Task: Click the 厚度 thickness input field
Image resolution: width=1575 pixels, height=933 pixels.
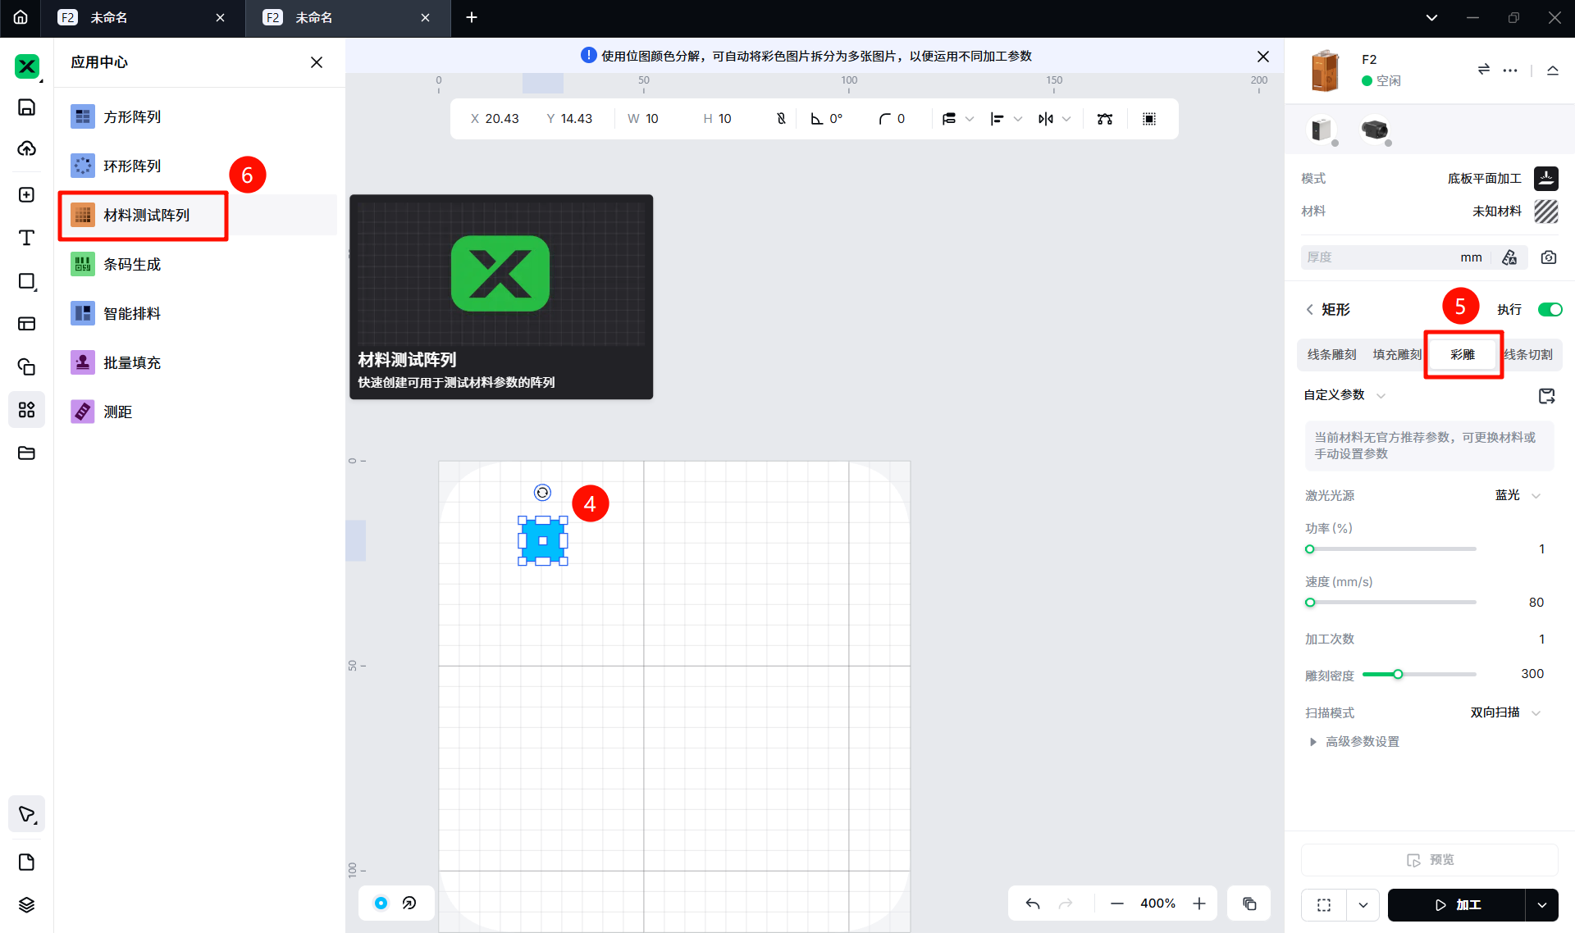Action: (1378, 257)
